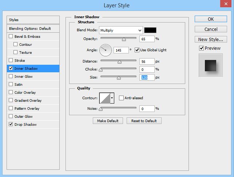Open the contour picker arrow

point(112,98)
